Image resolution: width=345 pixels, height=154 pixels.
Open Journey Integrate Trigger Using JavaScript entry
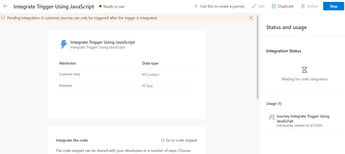(303, 119)
